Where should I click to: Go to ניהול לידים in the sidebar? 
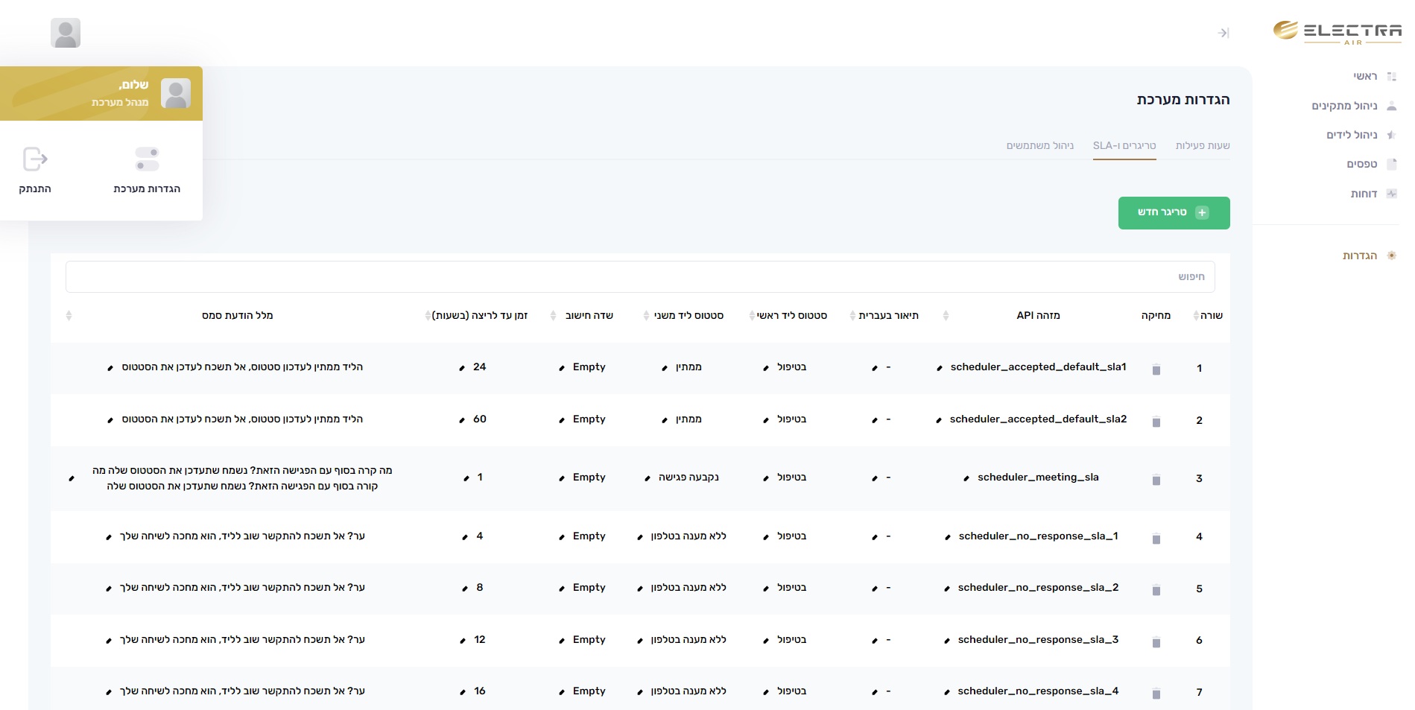pyautogui.click(x=1352, y=135)
